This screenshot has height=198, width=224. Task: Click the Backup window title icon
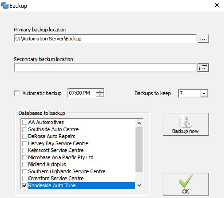click(x=5, y=5)
